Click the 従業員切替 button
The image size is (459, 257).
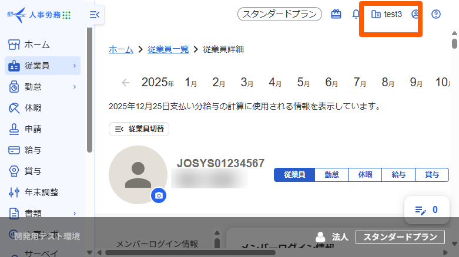[139, 129]
